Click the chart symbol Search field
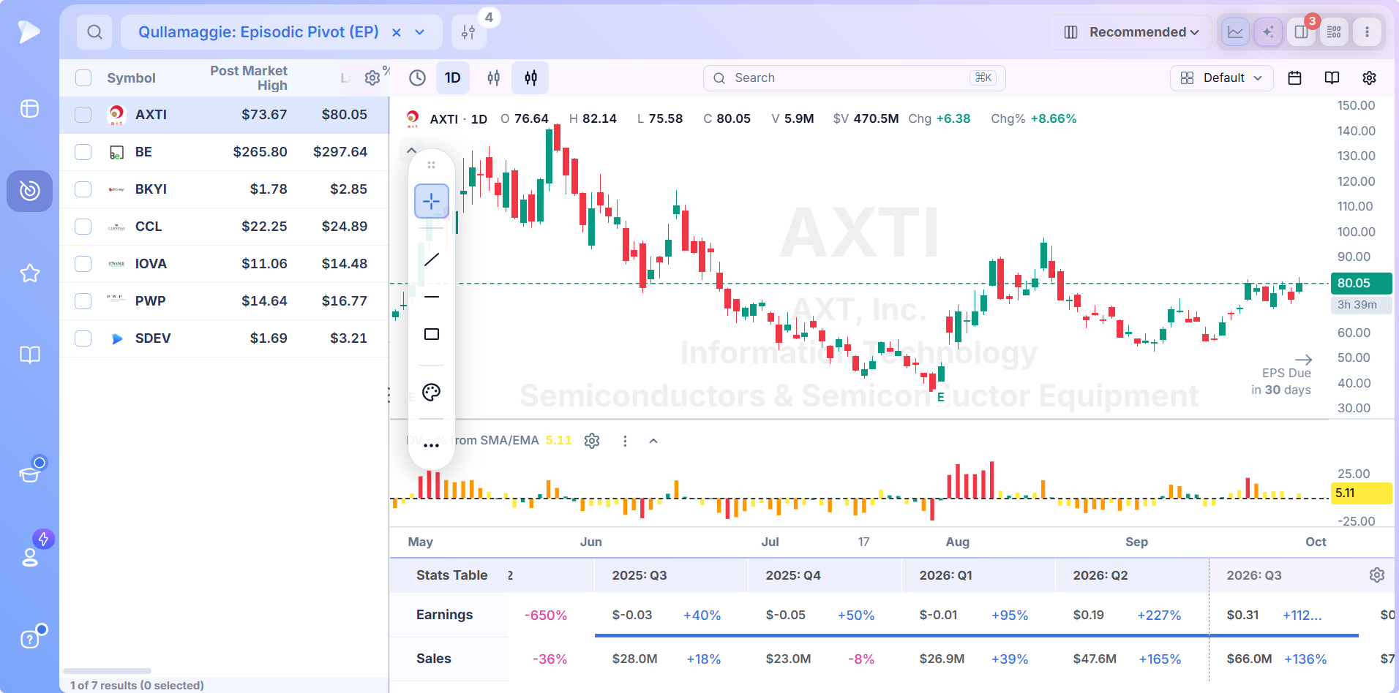The height and width of the screenshot is (693, 1399). pyautogui.click(x=855, y=77)
